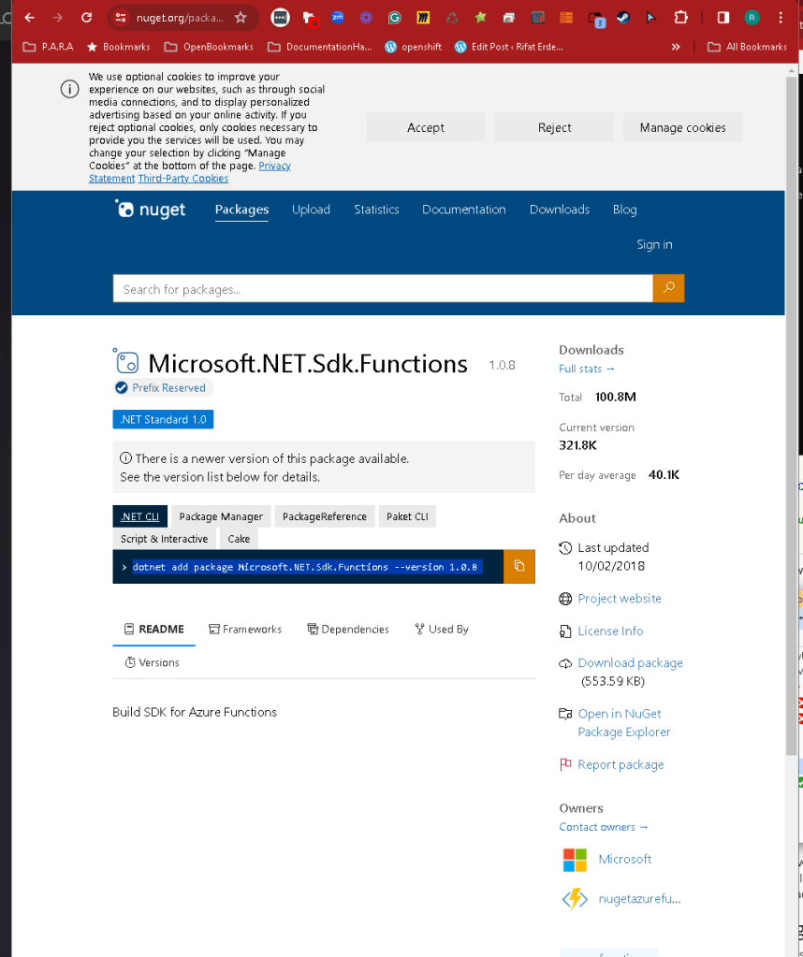This screenshot has width=803, height=957.
Task: Reload the page with the refresh icon
Action: tap(87, 18)
